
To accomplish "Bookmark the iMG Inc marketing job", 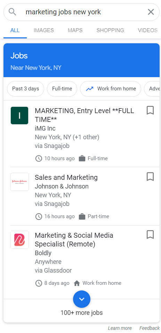I will (150, 110).
